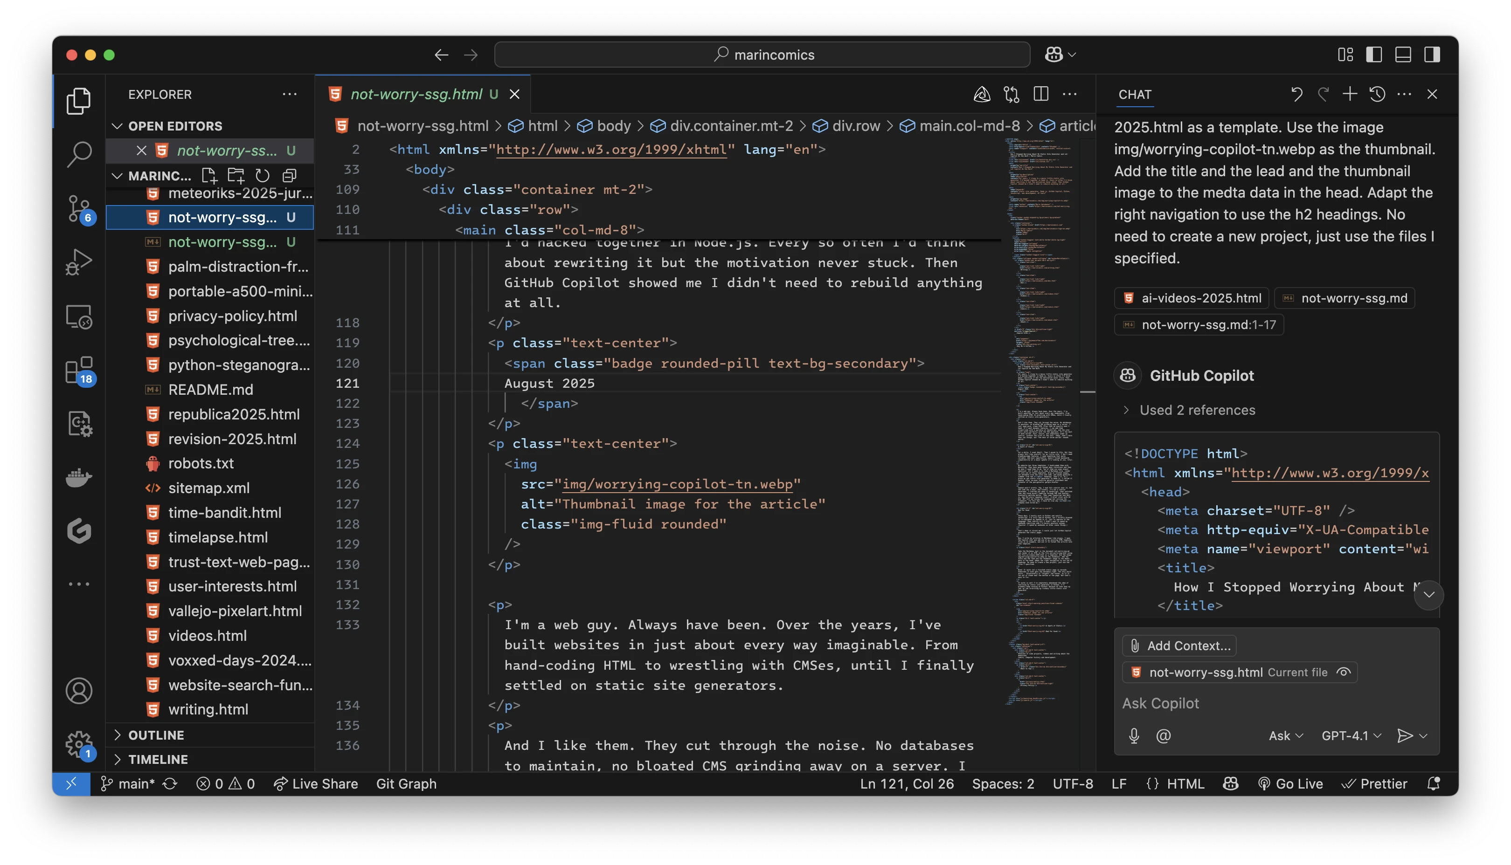The width and height of the screenshot is (1511, 865).
Task: Click the Add Context button
Action: coord(1179,645)
